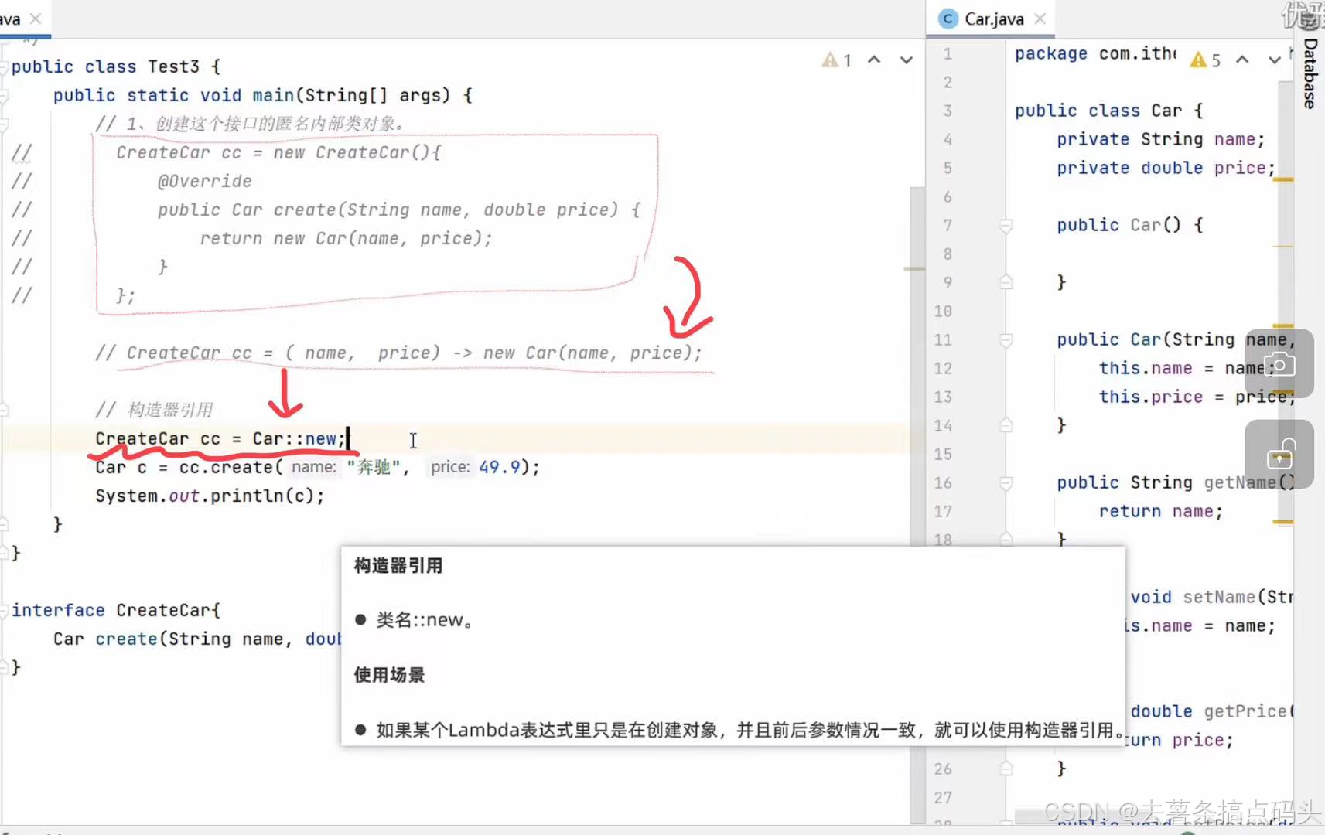Viewport: 1325px width, 835px height.
Task: Click line number 10 in Car.java gutter
Action: tap(942, 312)
